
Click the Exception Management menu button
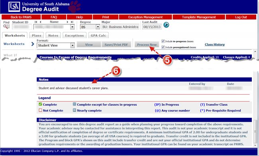click(x=145, y=17)
